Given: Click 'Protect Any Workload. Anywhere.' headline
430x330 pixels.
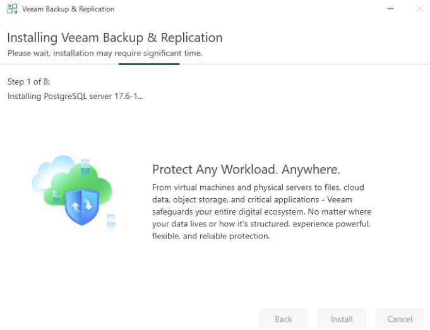Looking at the screenshot, I should (246, 170).
